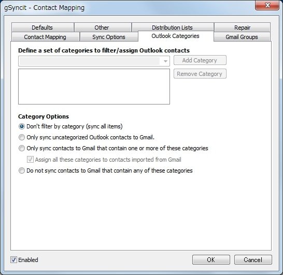Select the Distribution Lists tab
Screen dimensions: 283x275
coord(173,28)
